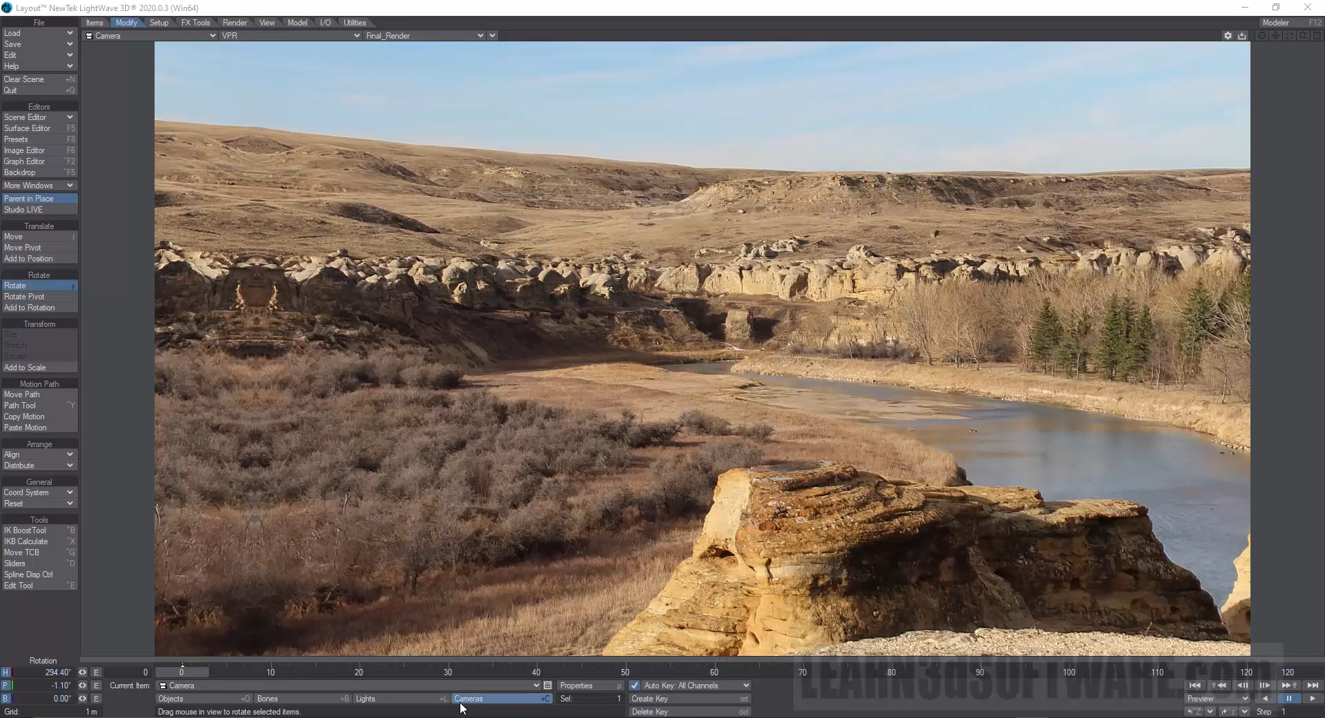Screen dimensions: 1325x718
Task: Open the Pitch channel envelope E button
Action: [96, 686]
